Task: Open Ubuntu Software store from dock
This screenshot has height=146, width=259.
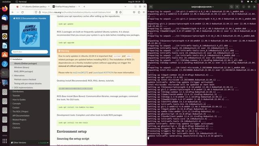Action: coord(4,55)
